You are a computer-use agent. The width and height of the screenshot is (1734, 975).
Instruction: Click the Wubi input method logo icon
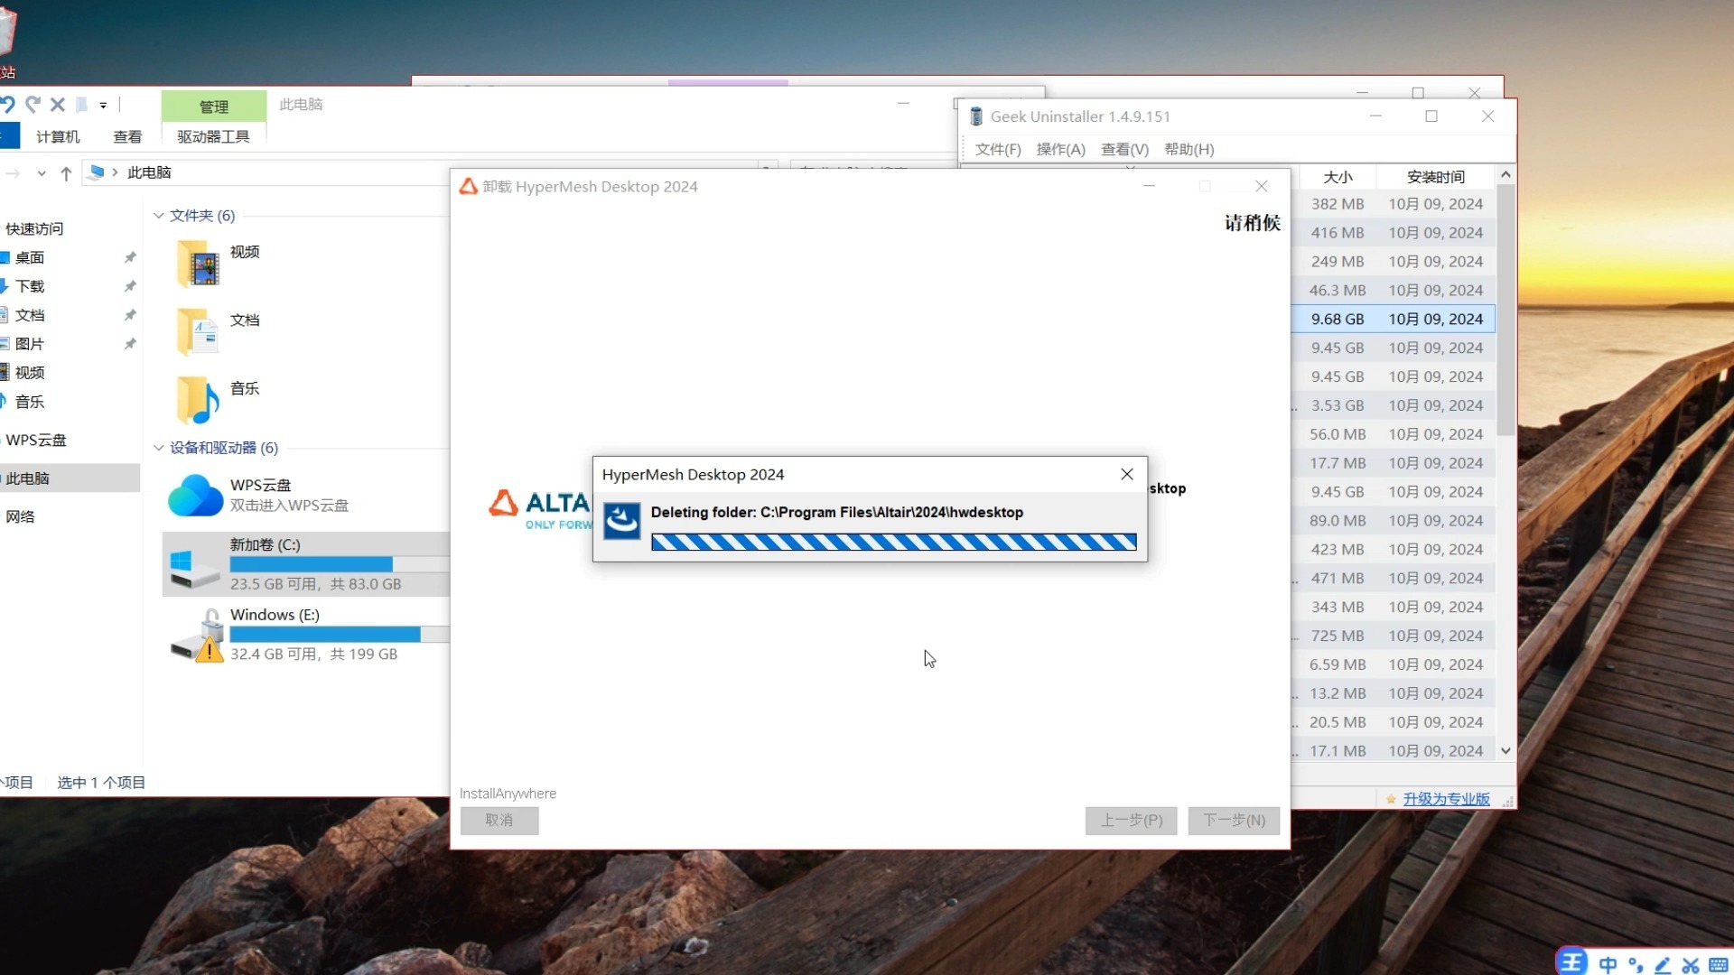(x=1571, y=962)
